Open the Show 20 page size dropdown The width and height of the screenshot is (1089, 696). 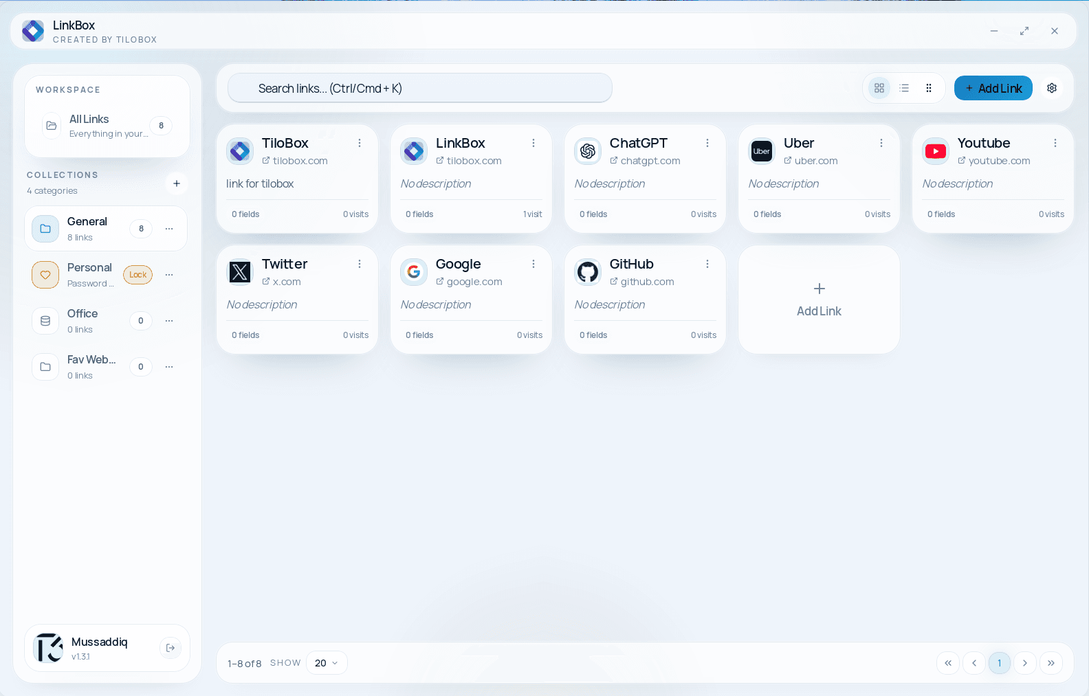tap(327, 663)
